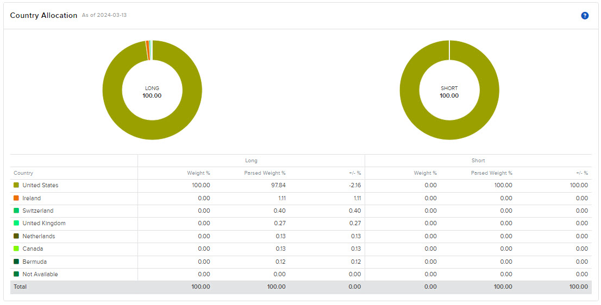Click the Short Weight % column header

coord(425,173)
